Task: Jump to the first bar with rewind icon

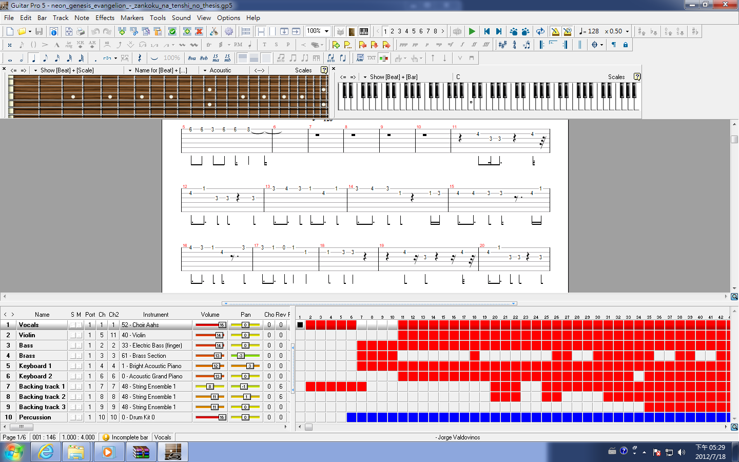Action: click(x=487, y=31)
